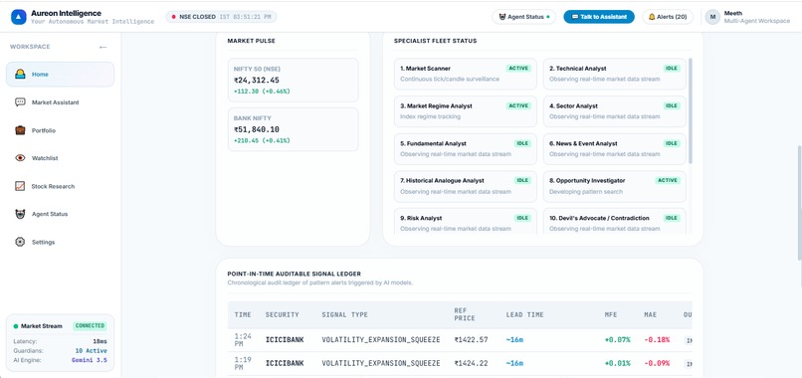The width and height of the screenshot is (802, 378).
Task: Click the 10 Active guardians value
Action: (91, 351)
